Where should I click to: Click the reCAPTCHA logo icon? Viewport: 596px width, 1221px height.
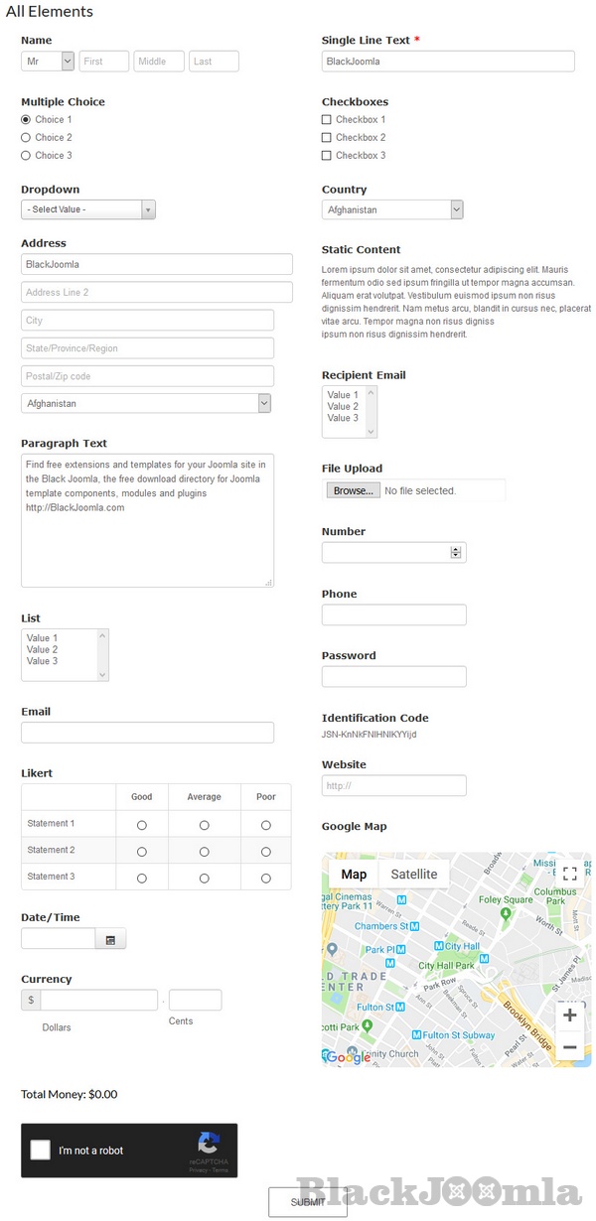[x=209, y=1143]
